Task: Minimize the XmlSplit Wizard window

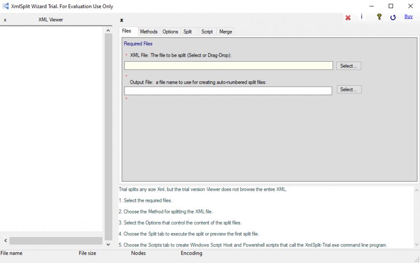Action: click(x=371, y=6)
